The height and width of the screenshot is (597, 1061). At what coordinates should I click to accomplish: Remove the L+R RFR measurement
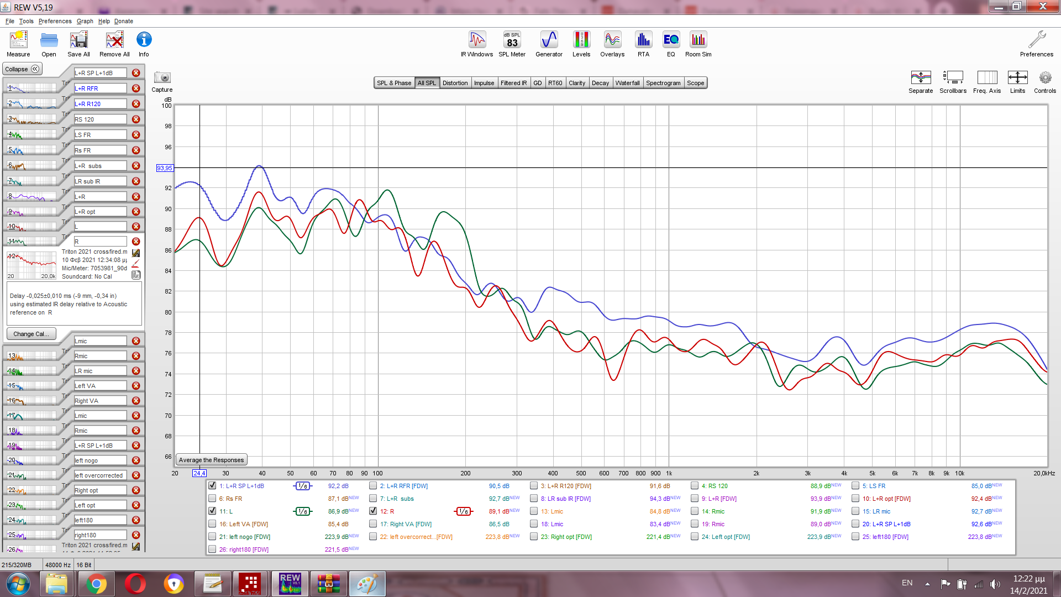[136, 88]
